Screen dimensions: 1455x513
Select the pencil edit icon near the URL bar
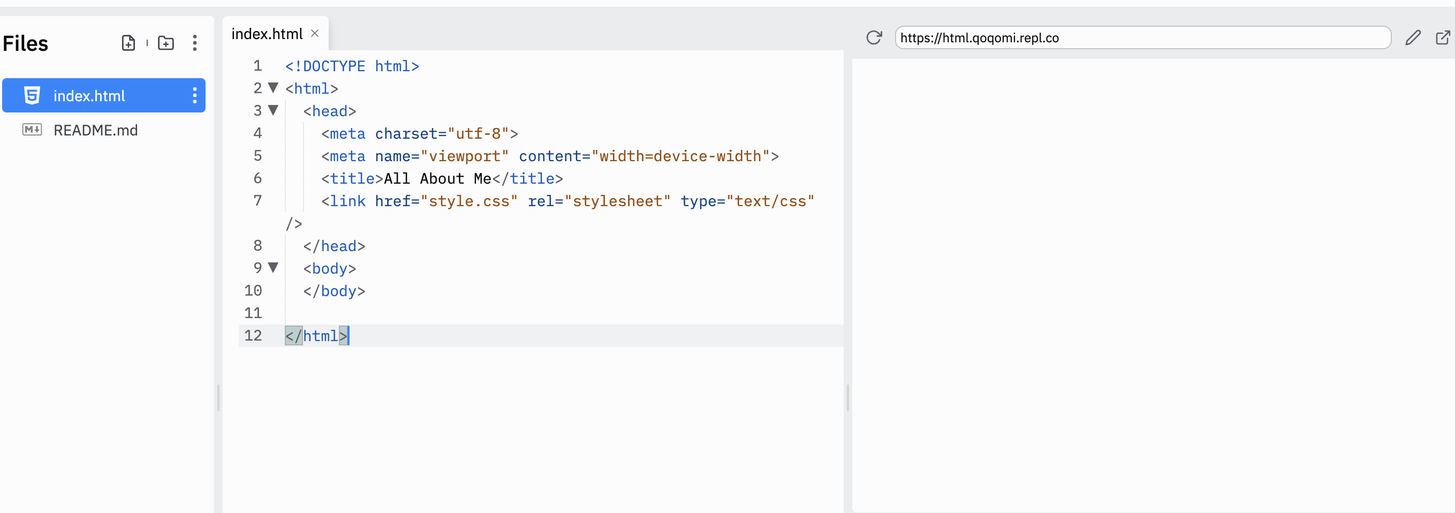coord(1414,37)
